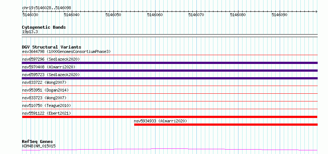Viewport: 328px width, 154px height.
Task: Click the 19p13.3 band label
Action: 30,32
